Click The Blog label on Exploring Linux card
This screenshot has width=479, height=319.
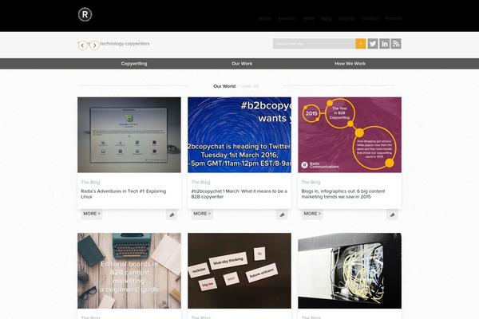tap(90, 183)
